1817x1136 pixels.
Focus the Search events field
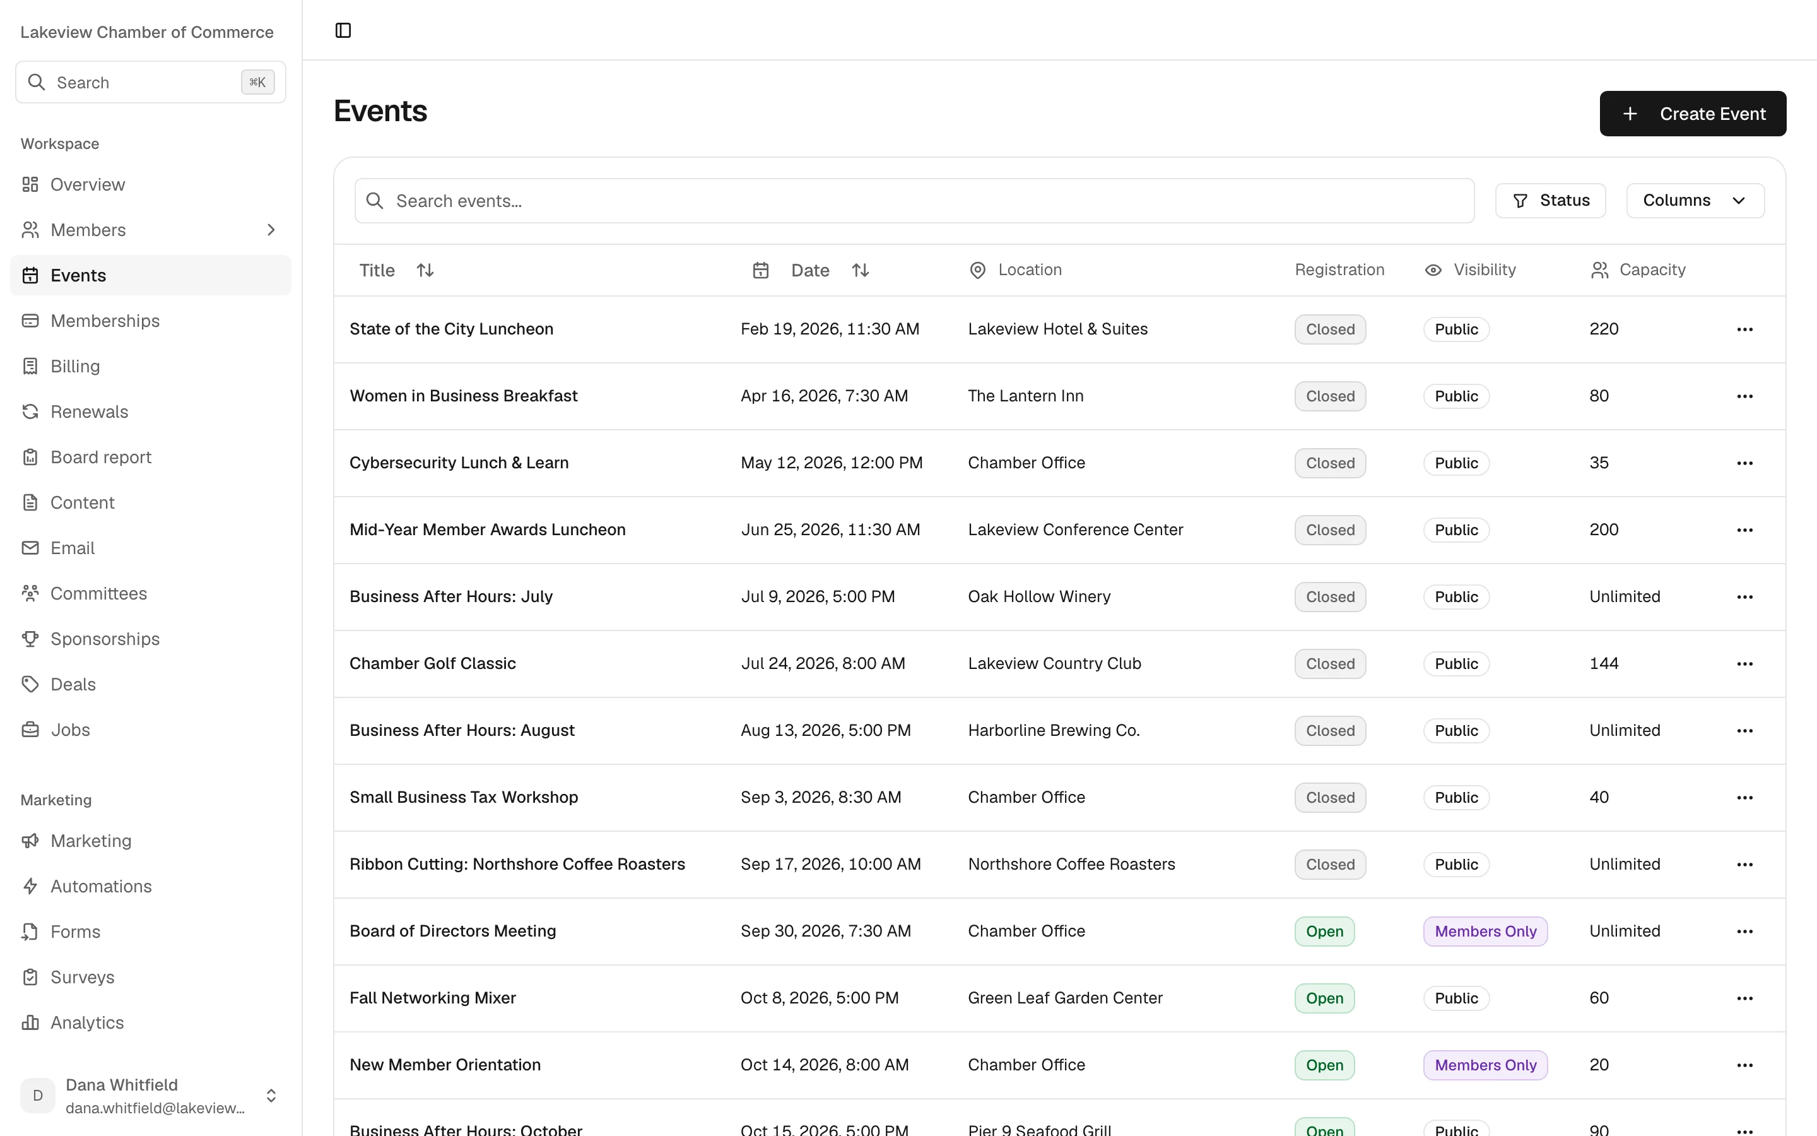point(914,201)
